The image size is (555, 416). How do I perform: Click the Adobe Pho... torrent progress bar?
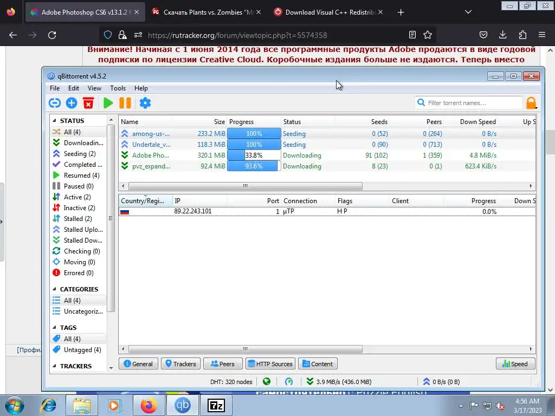coord(254,155)
